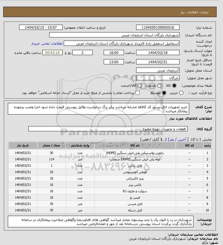Click the buyer notes text box

tap(101, 222)
